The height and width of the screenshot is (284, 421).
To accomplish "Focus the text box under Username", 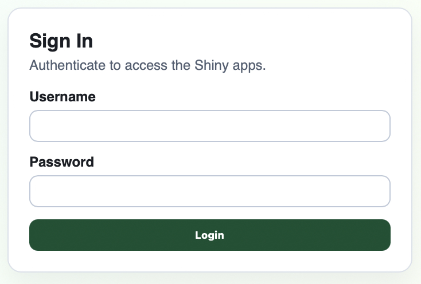I will 210,126.
